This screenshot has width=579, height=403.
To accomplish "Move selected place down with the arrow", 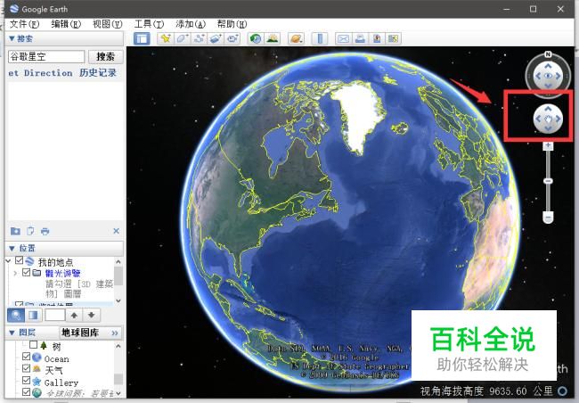I will (x=91, y=315).
